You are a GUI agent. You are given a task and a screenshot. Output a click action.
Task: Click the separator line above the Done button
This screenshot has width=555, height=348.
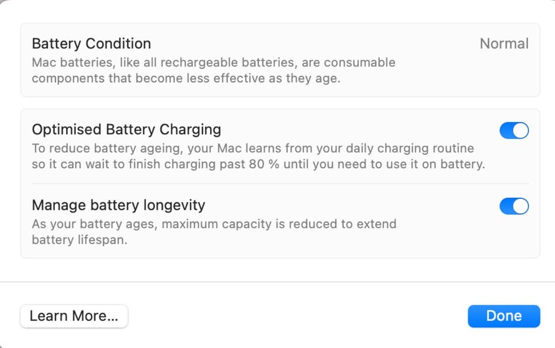277,282
